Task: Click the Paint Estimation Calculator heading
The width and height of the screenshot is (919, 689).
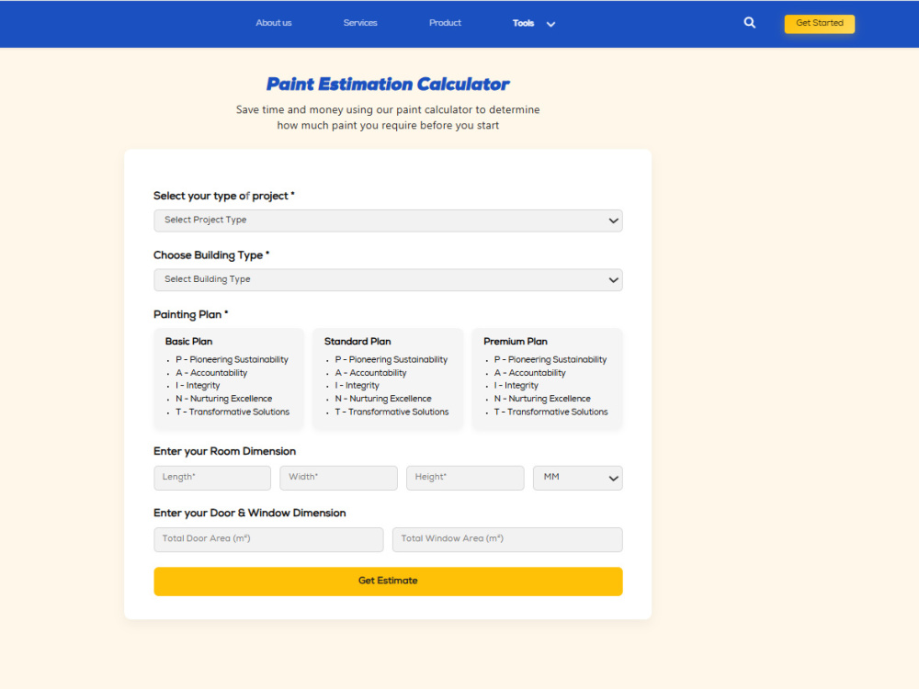Action: point(388,85)
